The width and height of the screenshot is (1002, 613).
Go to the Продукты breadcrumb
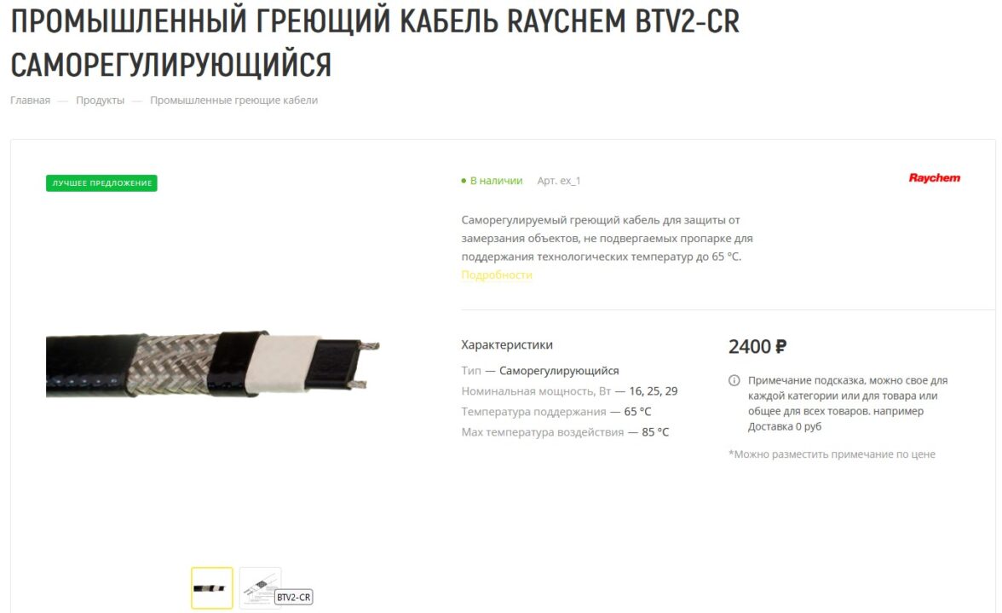101,101
